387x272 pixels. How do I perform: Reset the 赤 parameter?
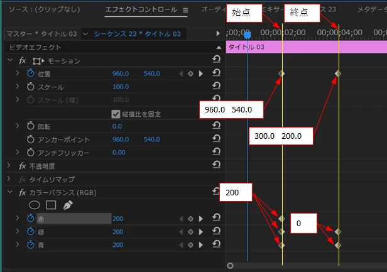(x=216, y=217)
